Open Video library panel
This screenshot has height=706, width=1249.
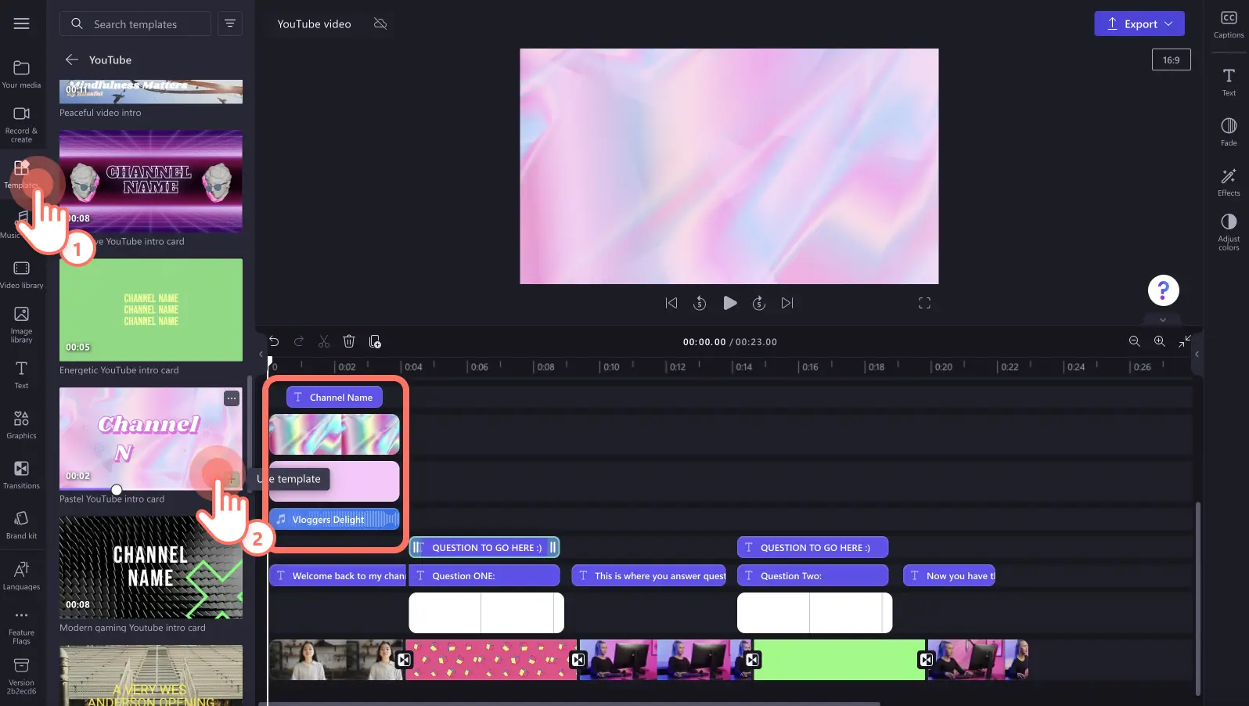21,275
